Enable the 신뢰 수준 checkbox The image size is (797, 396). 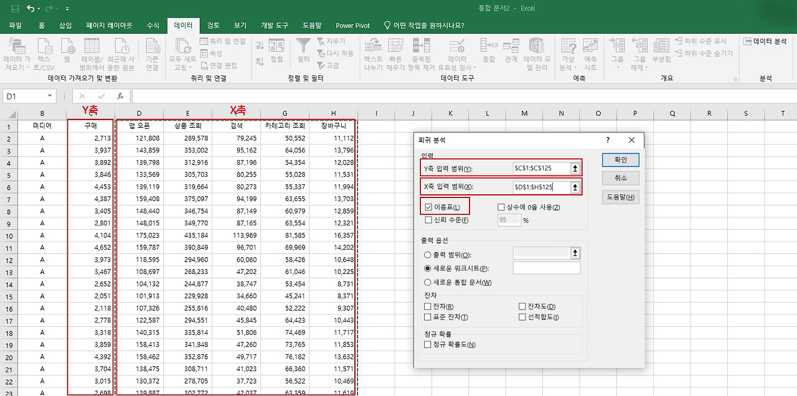(x=428, y=220)
